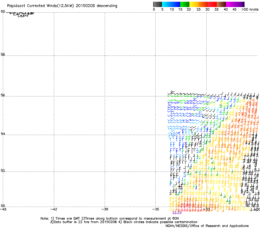Image resolution: width=260 pixels, height=228 pixels.
Task: Select the yellow 20-25 knots legend segment
Action: (194, 4)
